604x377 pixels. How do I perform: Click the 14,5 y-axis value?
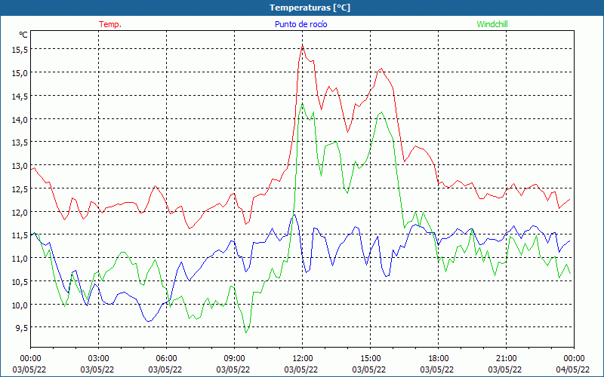coord(20,97)
